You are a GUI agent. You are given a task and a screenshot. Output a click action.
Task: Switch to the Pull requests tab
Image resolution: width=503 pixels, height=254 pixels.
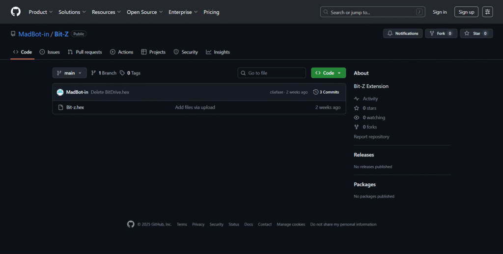click(x=85, y=52)
